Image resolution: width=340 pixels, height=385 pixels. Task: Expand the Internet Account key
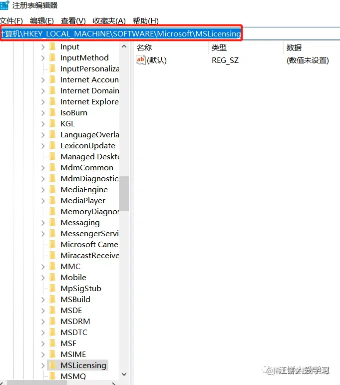[x=43, y=80]
